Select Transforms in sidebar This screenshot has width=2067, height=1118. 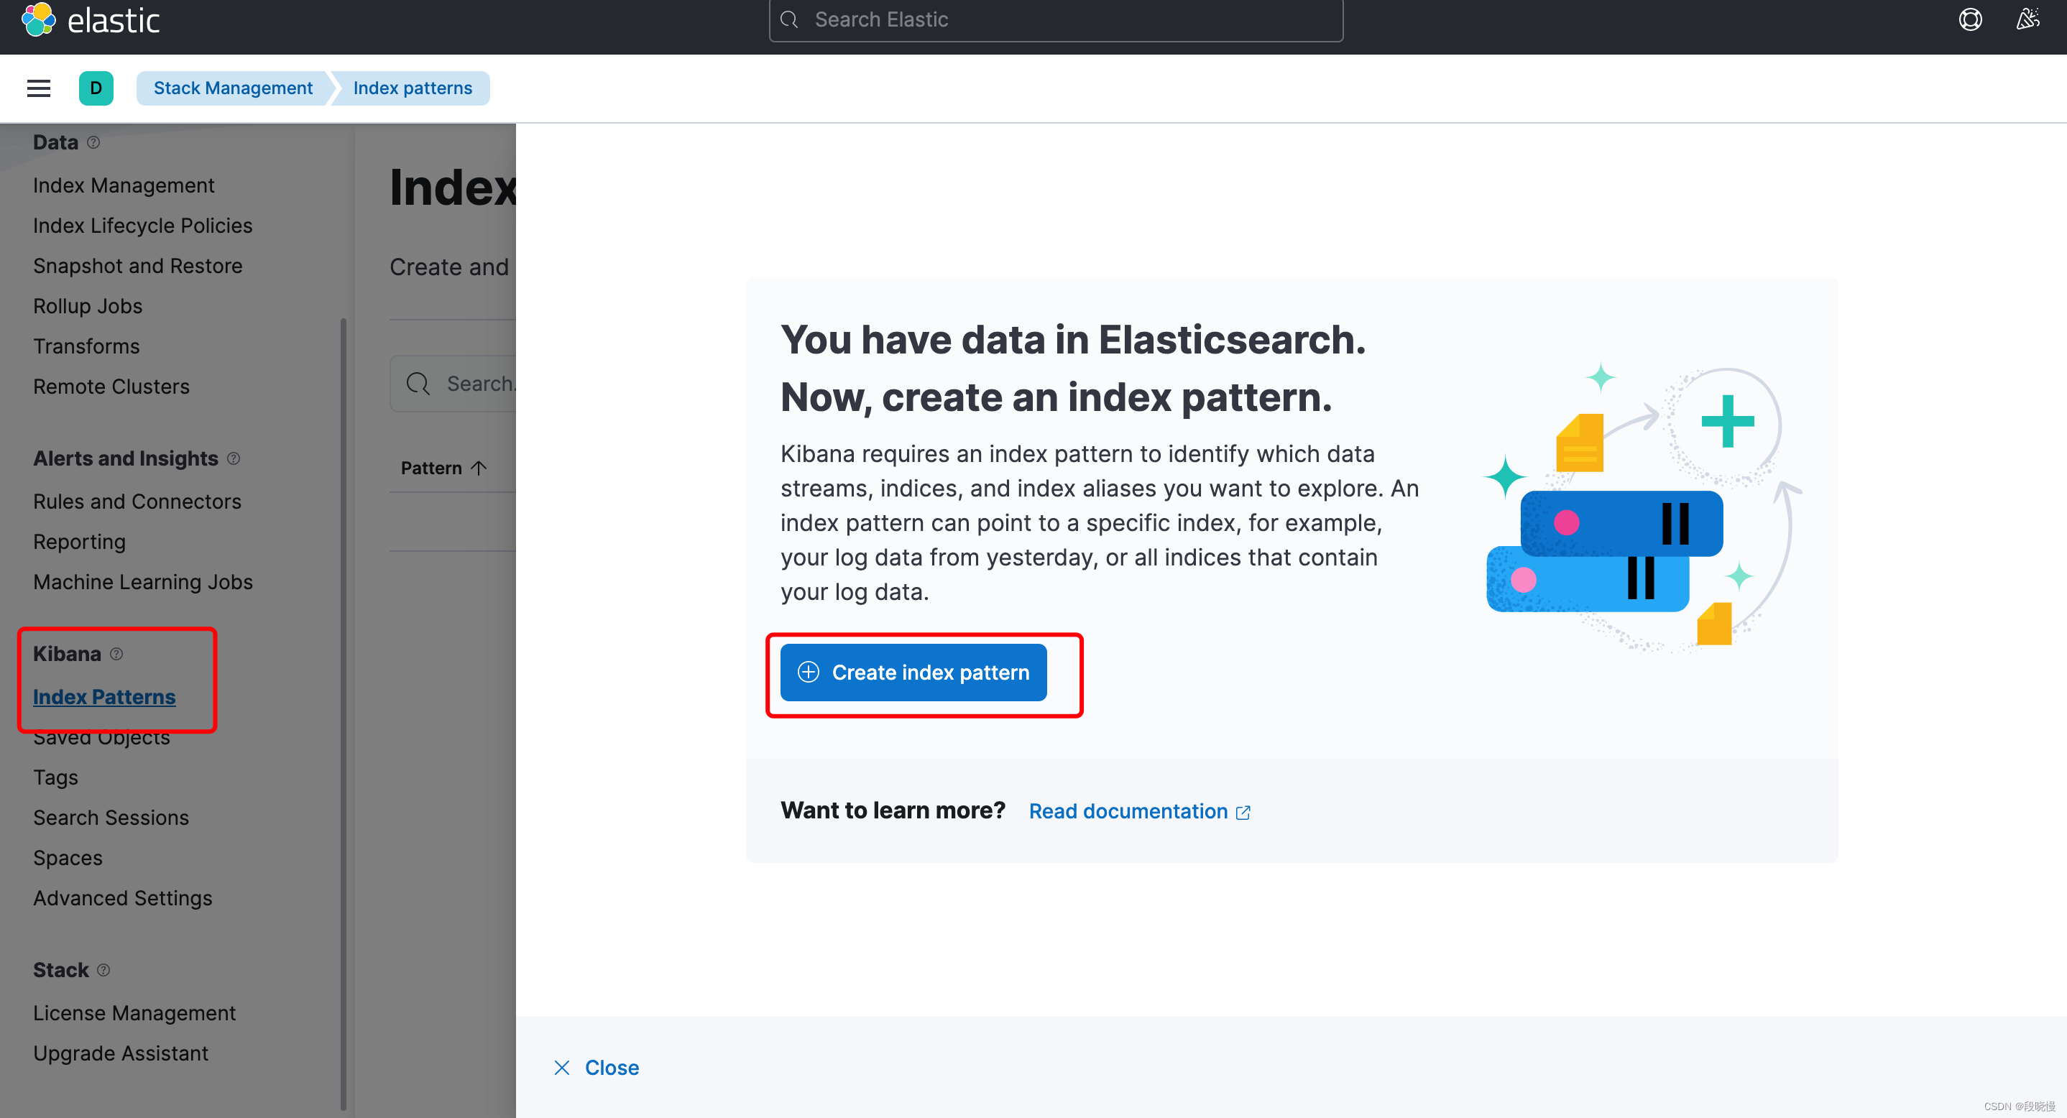point(86,346)
